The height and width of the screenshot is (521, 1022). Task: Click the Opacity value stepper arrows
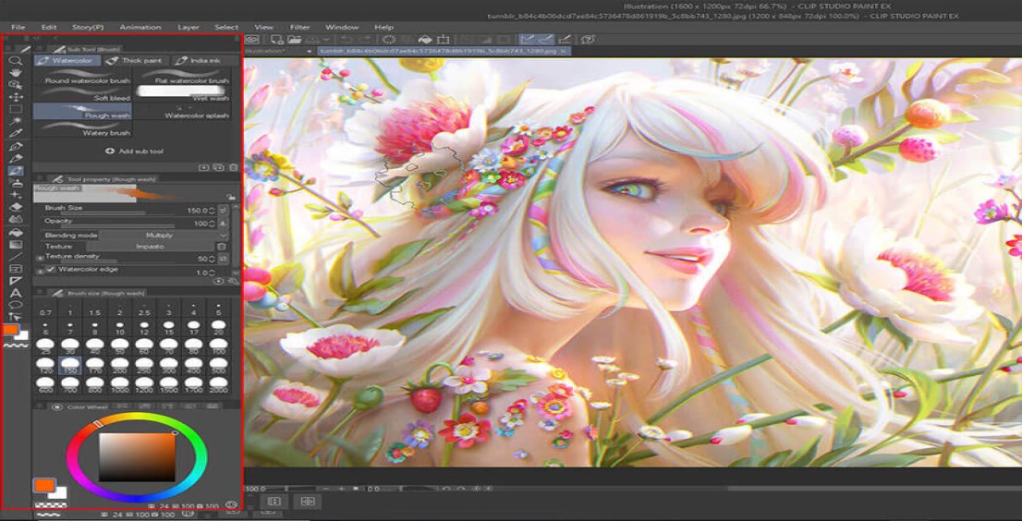point(212,223)
